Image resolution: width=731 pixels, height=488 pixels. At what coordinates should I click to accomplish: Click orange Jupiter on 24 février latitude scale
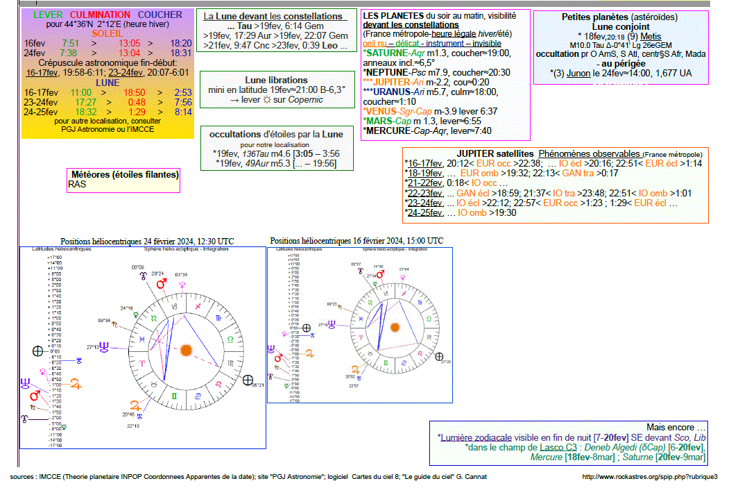coord(76,385)
